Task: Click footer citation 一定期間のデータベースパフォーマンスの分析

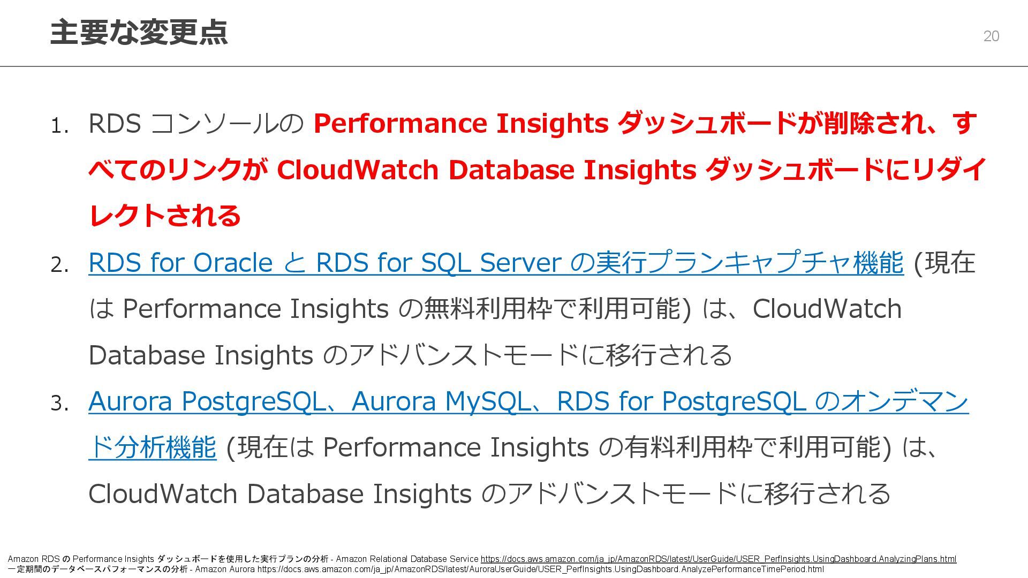Action: click(97, 569)
